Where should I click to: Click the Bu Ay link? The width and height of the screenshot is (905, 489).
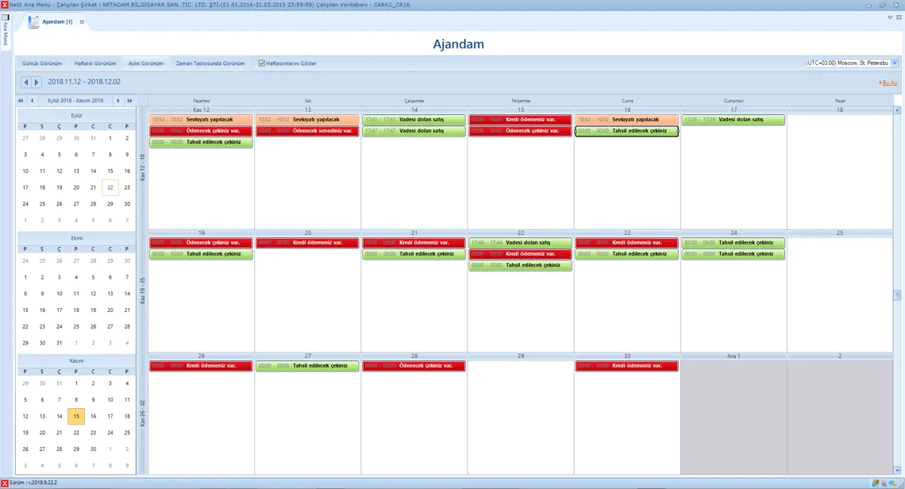(x=888, y=82)
